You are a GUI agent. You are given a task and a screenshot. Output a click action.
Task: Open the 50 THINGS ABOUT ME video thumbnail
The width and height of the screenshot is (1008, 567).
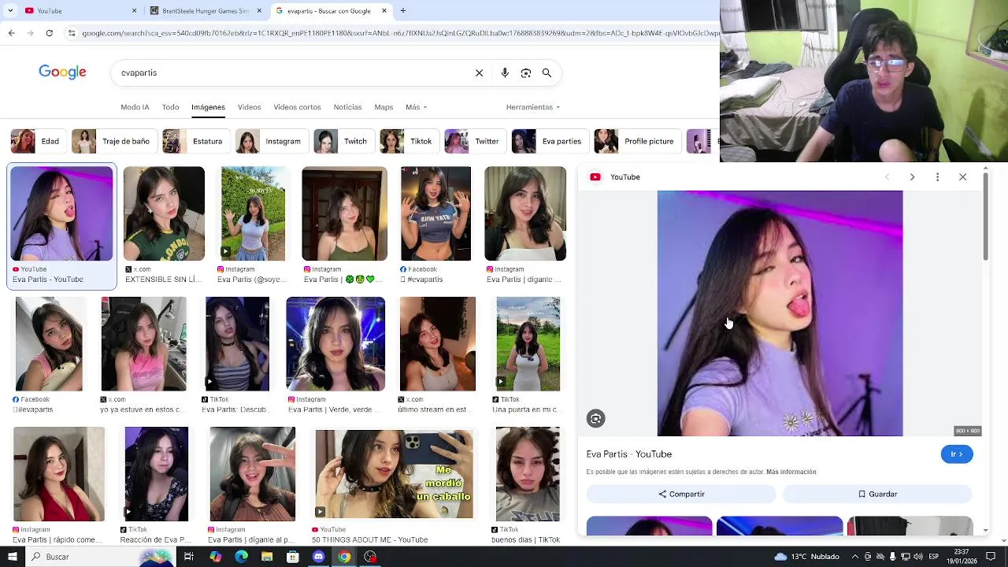394,474
